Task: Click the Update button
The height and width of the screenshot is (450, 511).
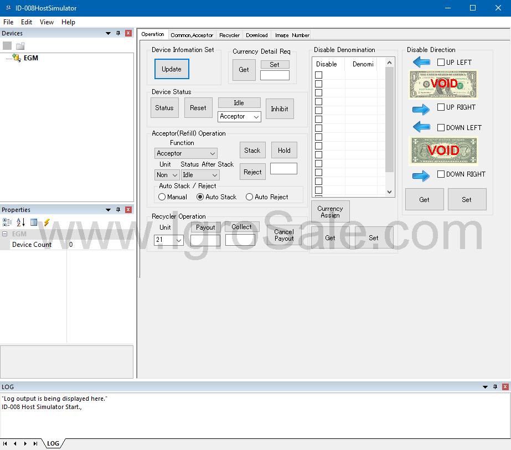Action: pyautogui.click(x=172, y=69)
